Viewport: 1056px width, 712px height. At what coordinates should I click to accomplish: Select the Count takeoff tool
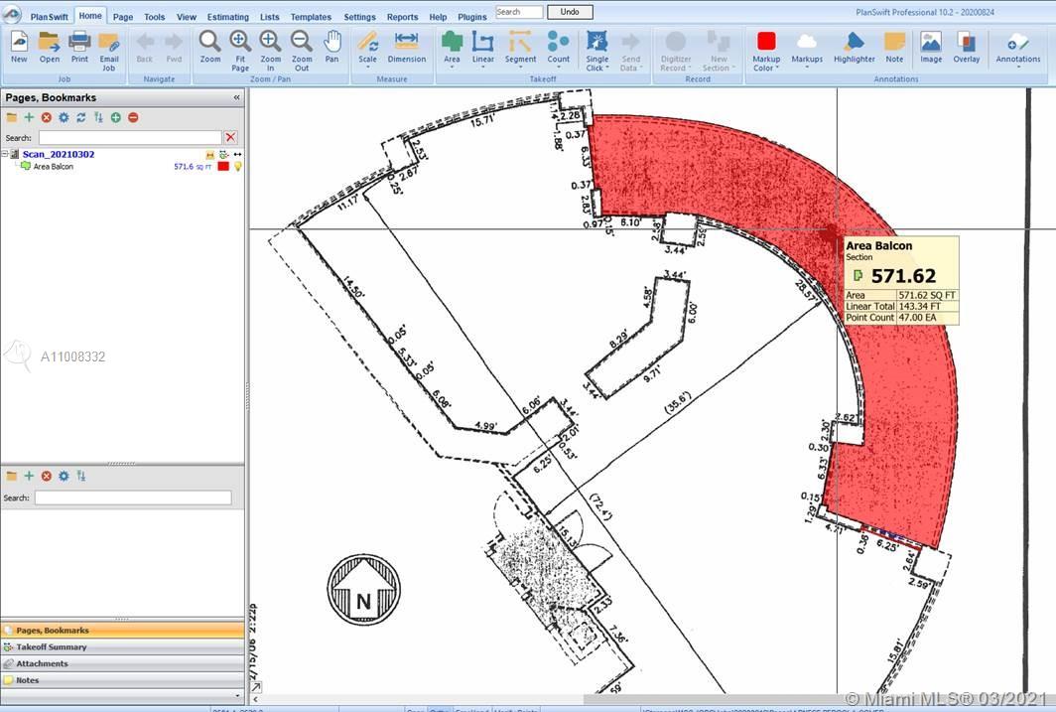[559, 46]
